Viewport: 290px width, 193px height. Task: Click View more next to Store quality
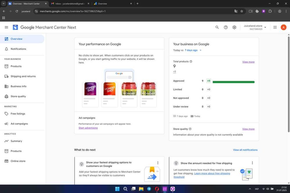point(249,129)
